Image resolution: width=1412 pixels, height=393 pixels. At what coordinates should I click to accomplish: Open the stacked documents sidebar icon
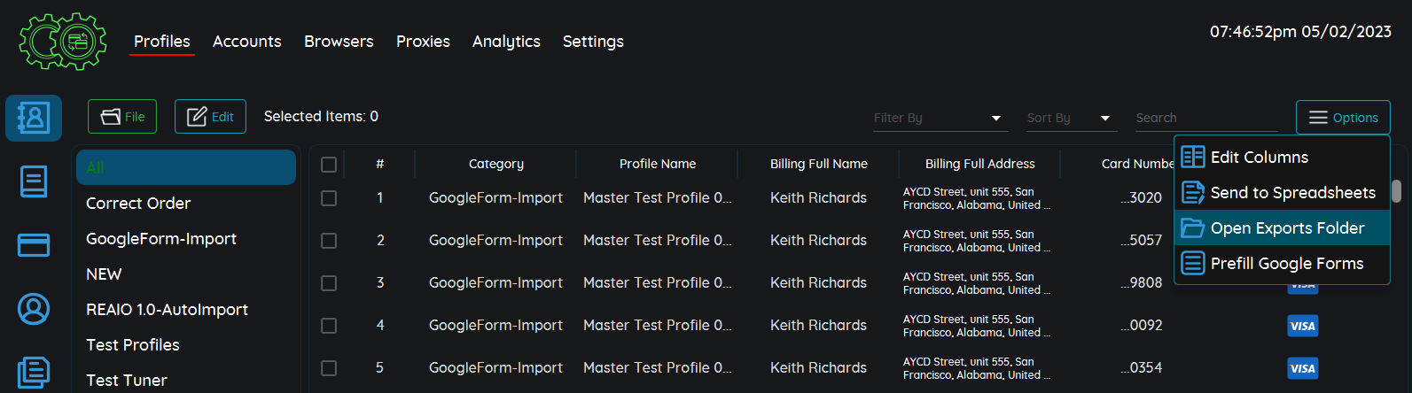tap(34, 372)
